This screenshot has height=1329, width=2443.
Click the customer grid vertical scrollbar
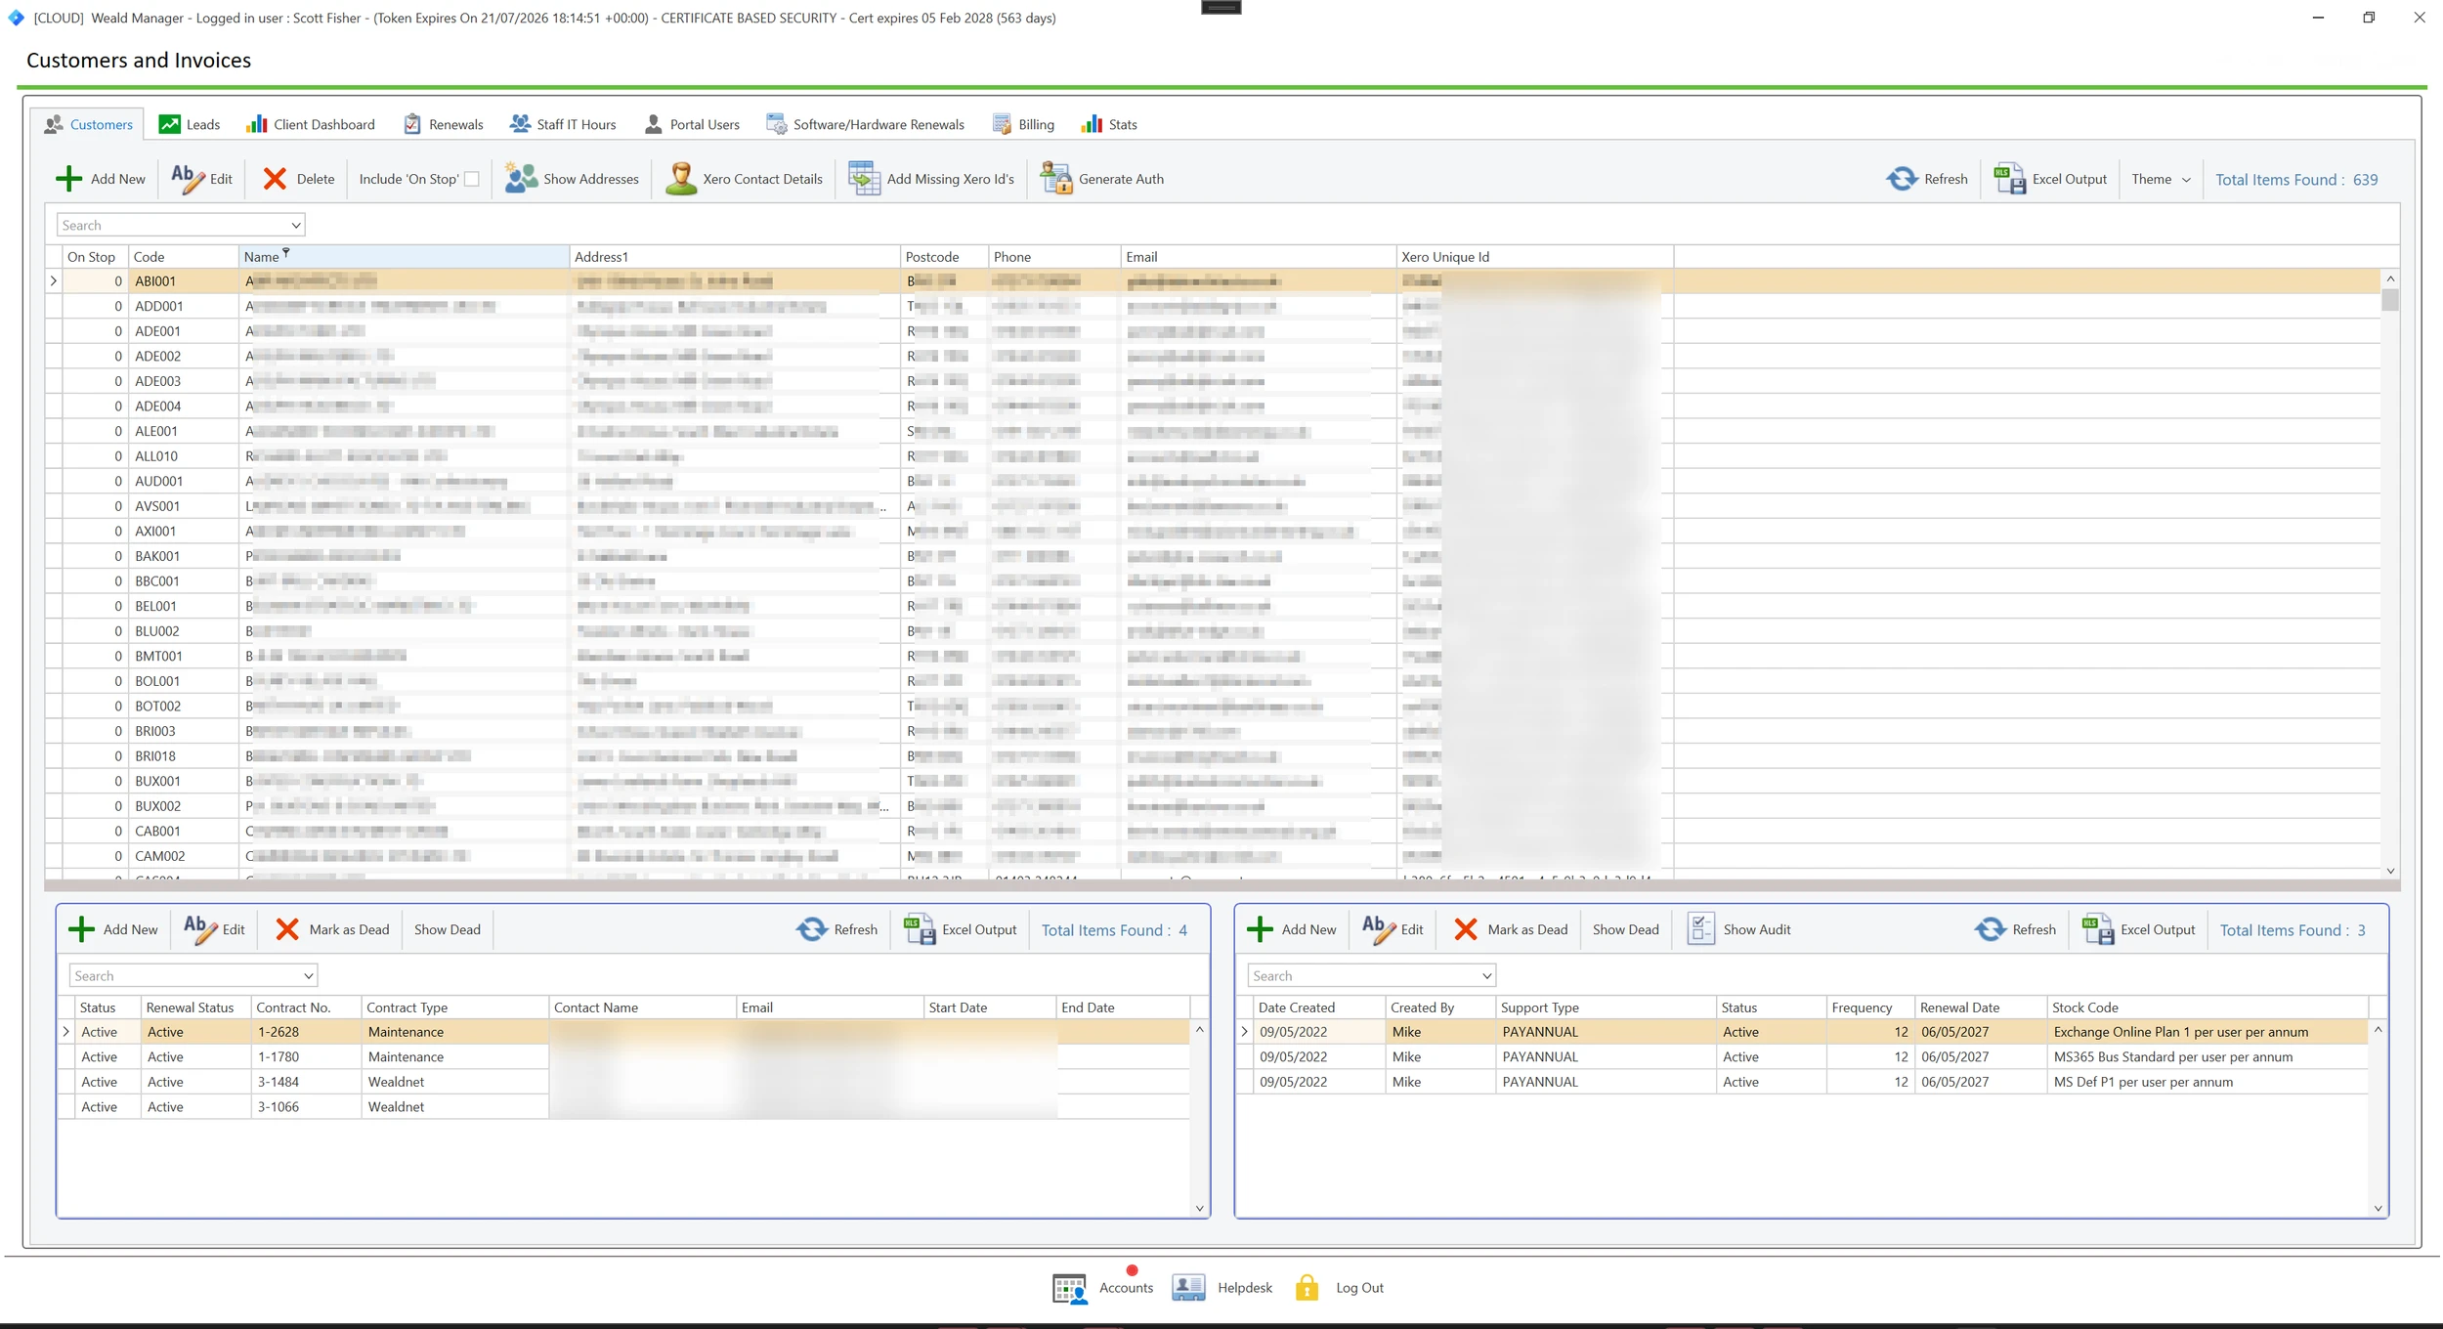[x=2390, y=575]
